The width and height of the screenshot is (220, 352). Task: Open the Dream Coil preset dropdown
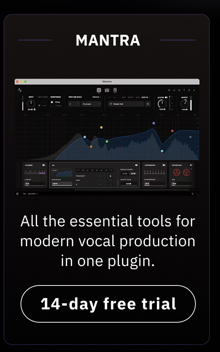(126, 104)
